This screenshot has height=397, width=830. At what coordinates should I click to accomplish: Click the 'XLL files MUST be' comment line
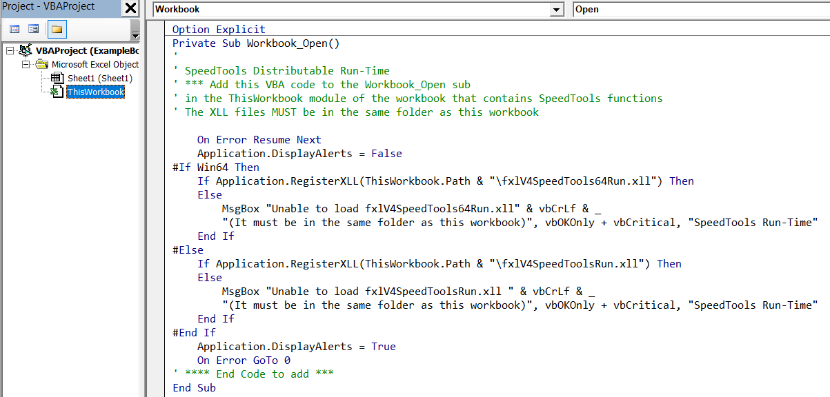point(355,112)
